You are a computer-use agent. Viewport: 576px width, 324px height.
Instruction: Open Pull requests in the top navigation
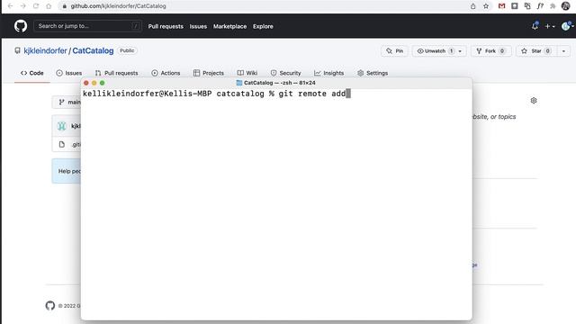166,26
